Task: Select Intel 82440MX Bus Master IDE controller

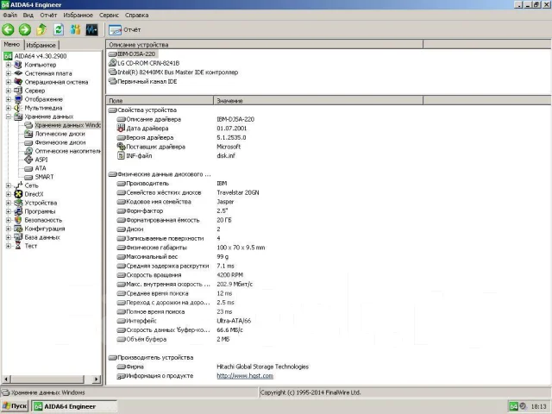Action: (x=178, y=72)
